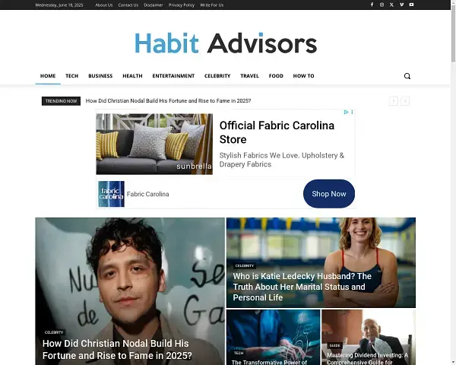Select the Entertainment menu item
The width and height of the screenshot is (456, 365).
click(173, 76)
